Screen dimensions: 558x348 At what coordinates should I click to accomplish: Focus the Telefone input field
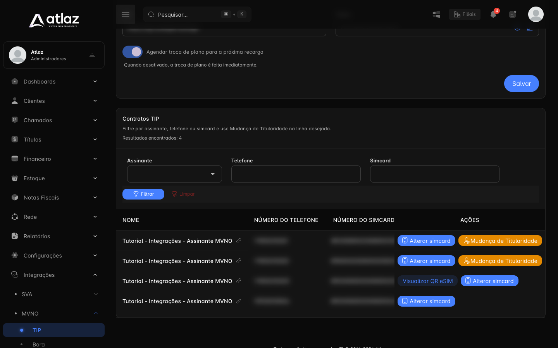296,174
